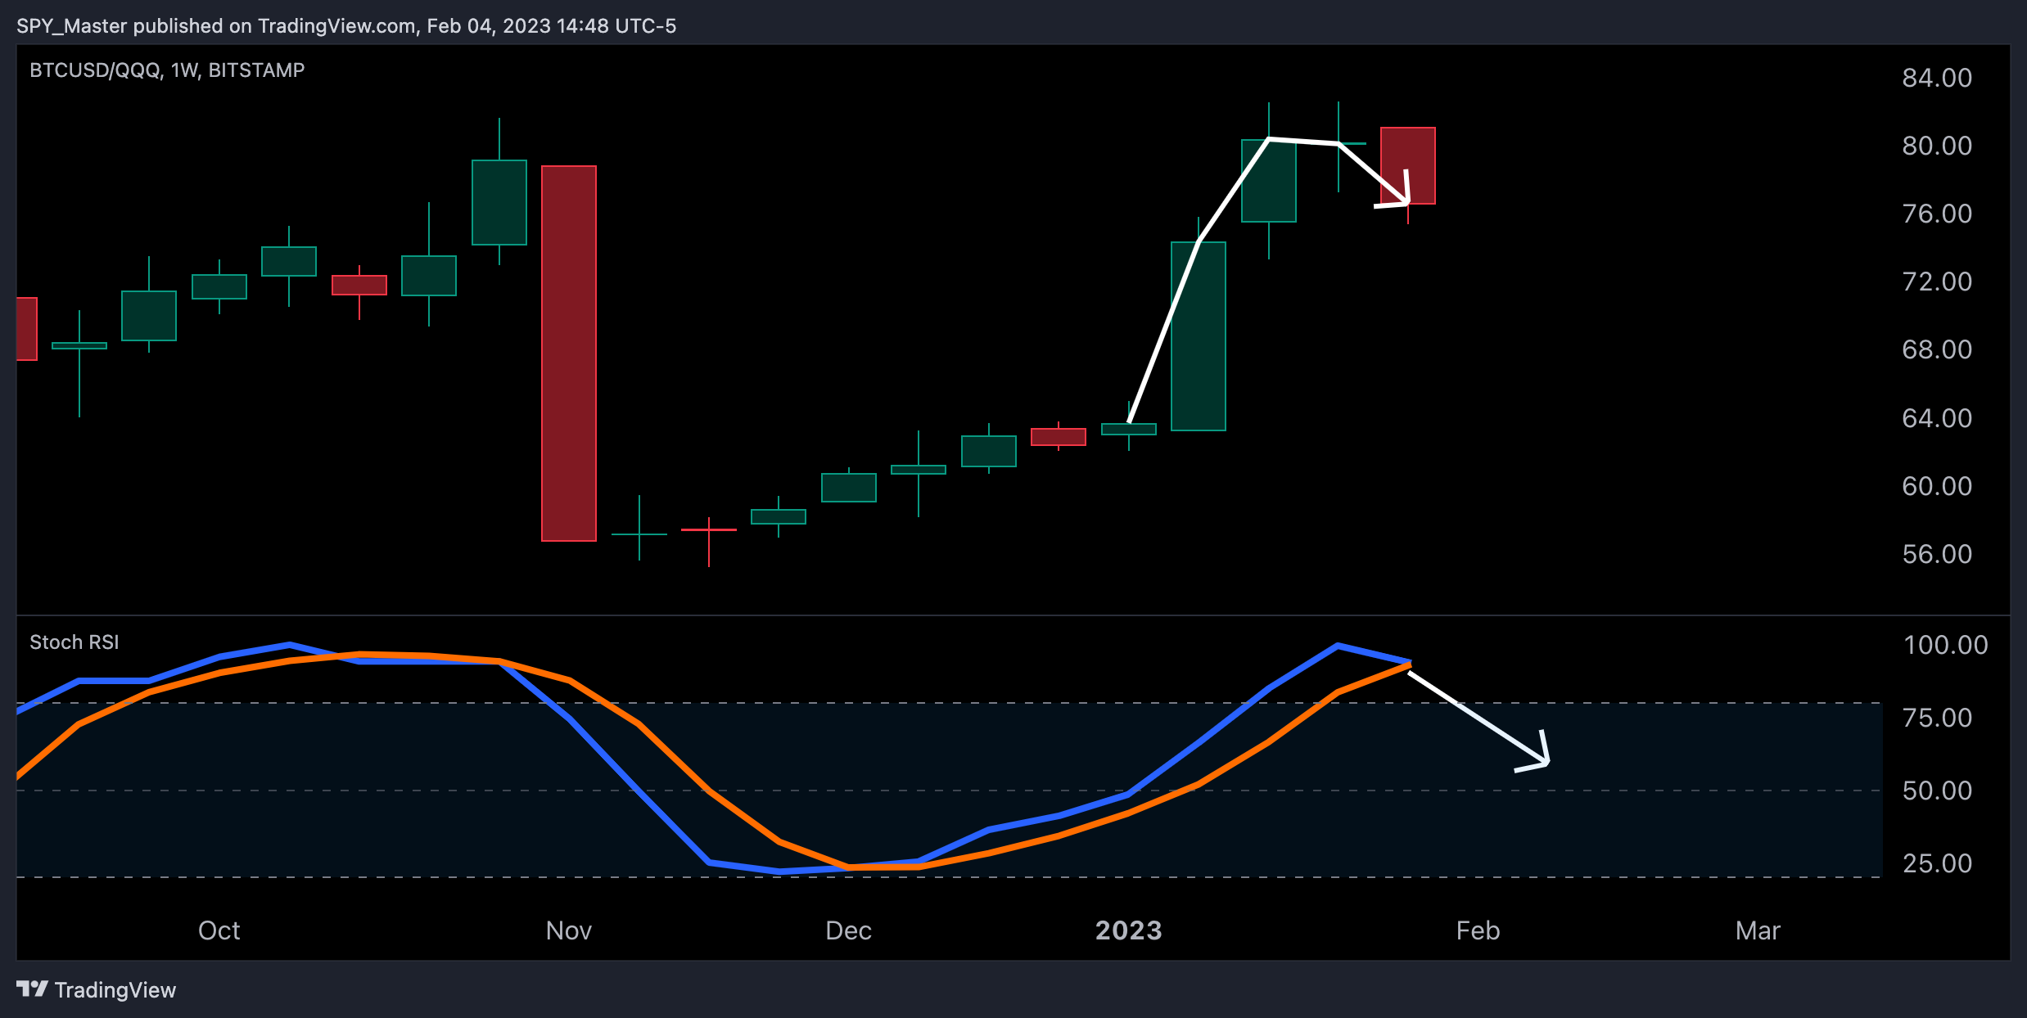Viewport: 2027px width, 1018px height.
Task: Click the 84.00 price axis label
Action: 1937,78
